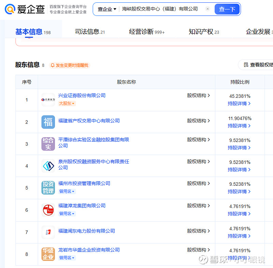Click the orange 华盛企业 logo
Viewport: 273px width, 268px height.
pyautogui.click(x=48, y=254)
